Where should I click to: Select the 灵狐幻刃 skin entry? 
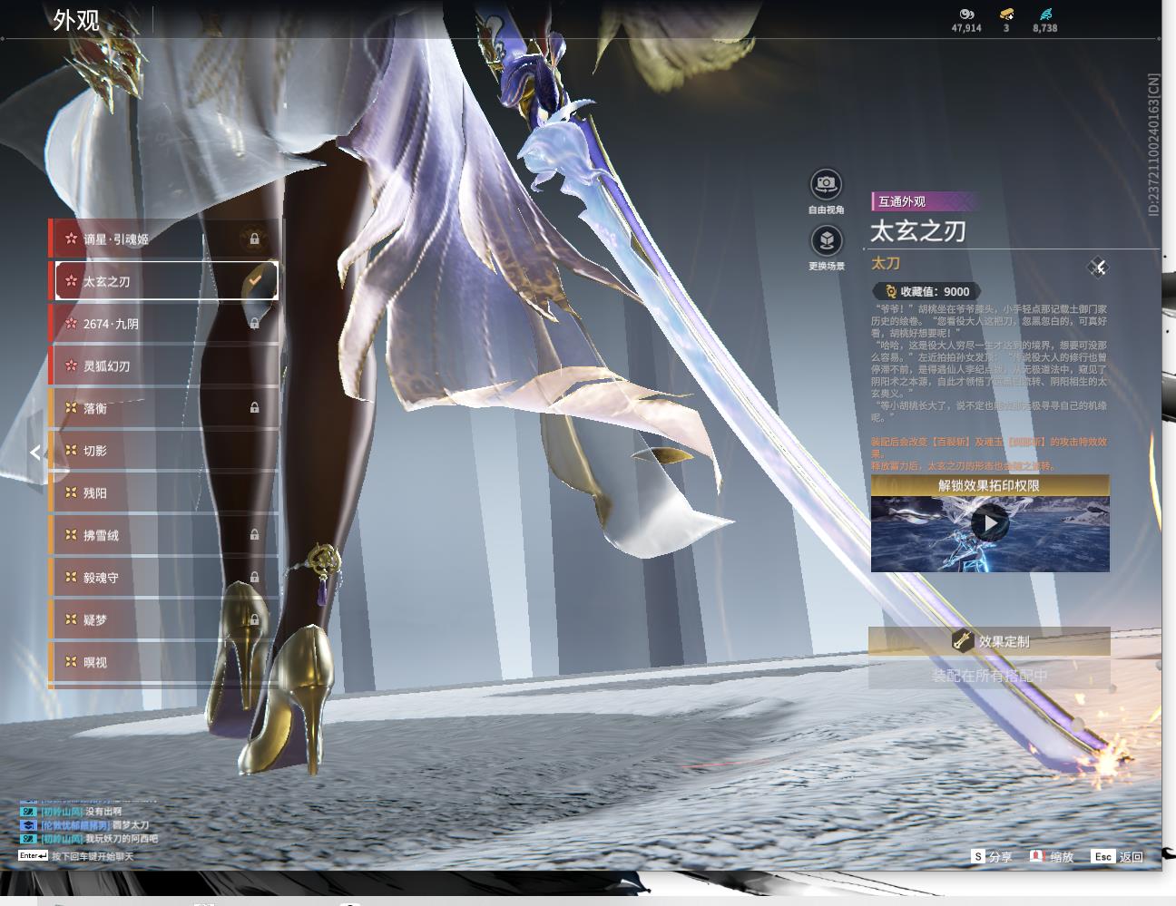tap(163, 365)
